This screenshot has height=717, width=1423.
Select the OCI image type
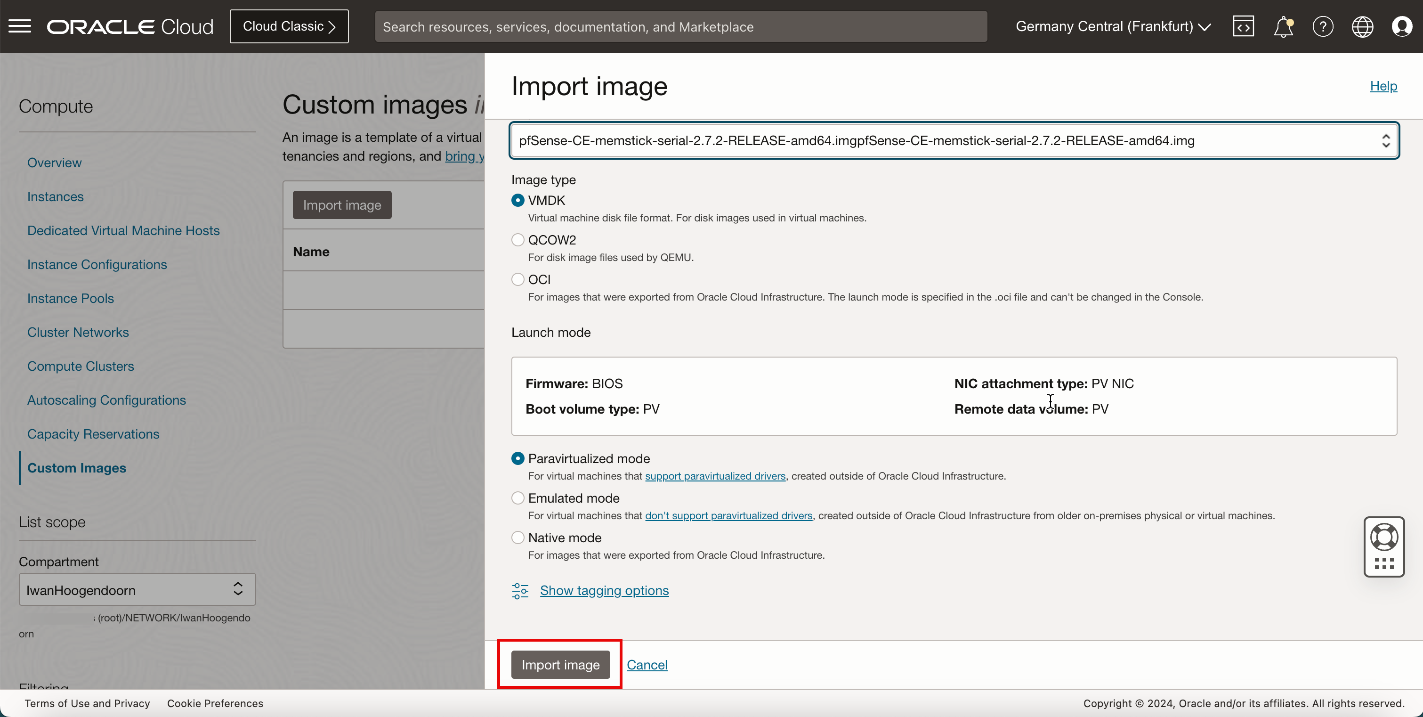tap(517, 280)
